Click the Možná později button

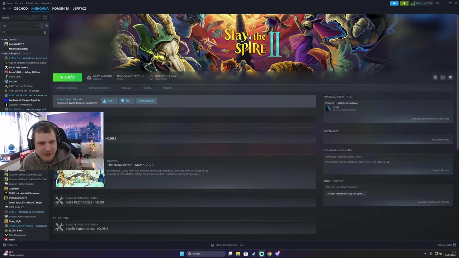146,101
